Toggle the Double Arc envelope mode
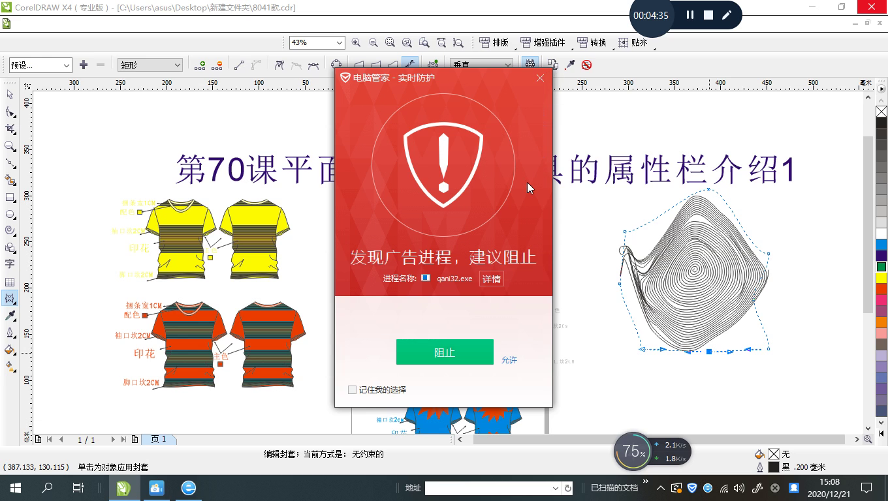The image size is (888, 501). coord(392,65)
